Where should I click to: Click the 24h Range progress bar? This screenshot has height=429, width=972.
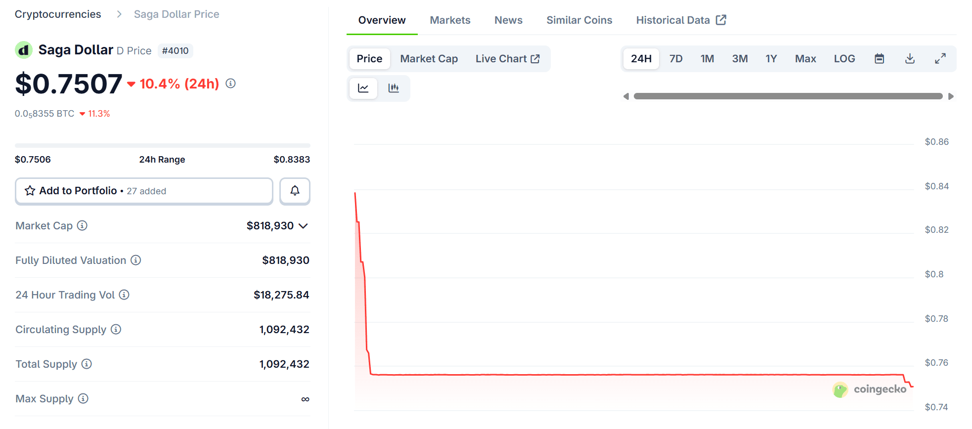163,146
